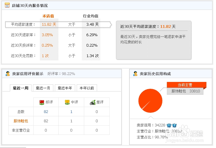Click the seller credit person icon

click(8, 74)
